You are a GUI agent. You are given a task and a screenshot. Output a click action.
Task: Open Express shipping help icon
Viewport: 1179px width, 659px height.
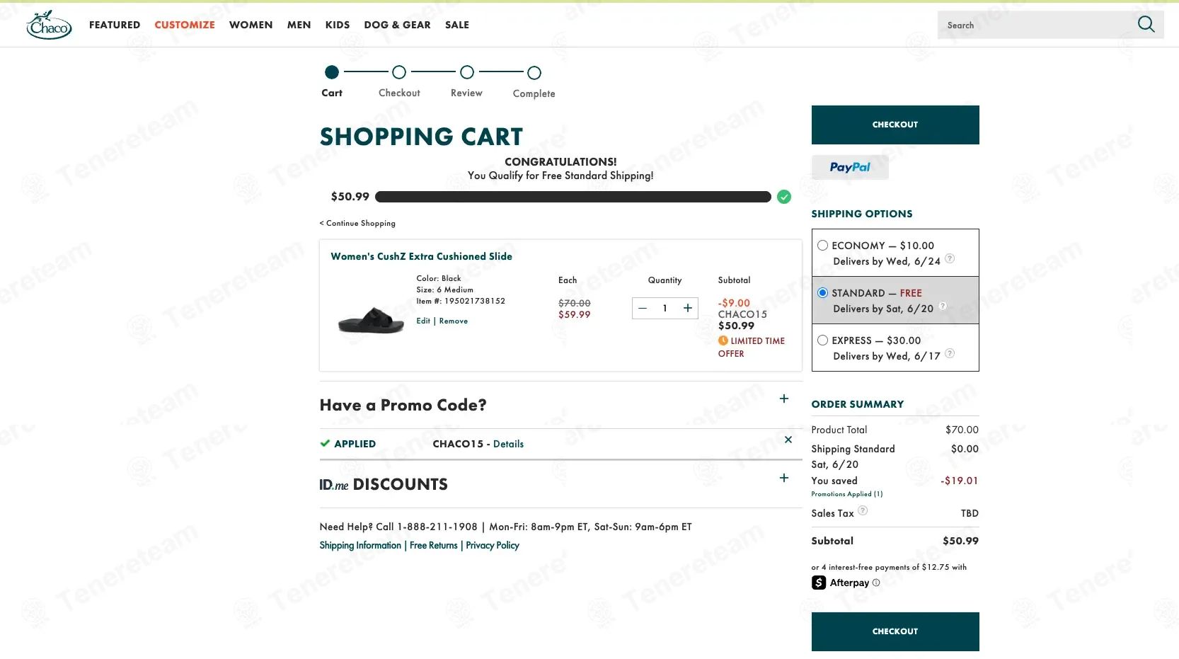pyautogui.click(x=950, y=354)
